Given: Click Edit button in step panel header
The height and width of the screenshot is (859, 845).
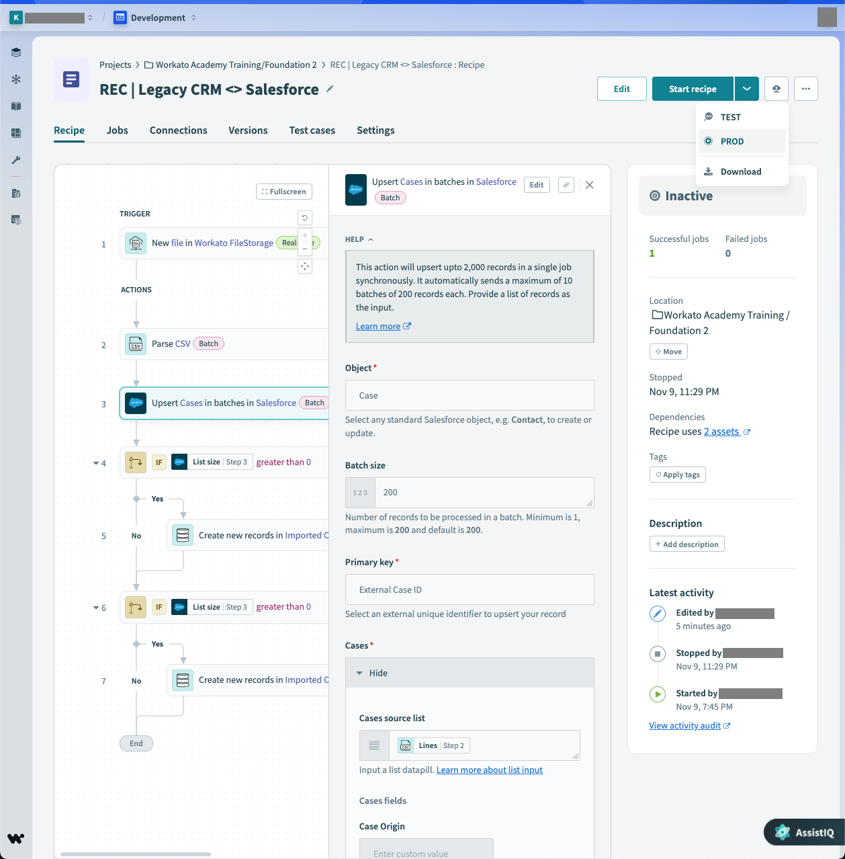Looking at the screenshot, I should tap(537, 185).
